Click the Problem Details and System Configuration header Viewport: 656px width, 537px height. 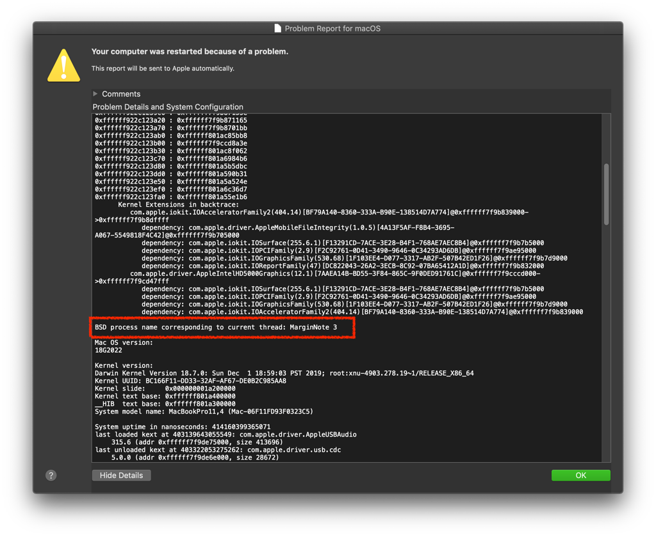168,106
